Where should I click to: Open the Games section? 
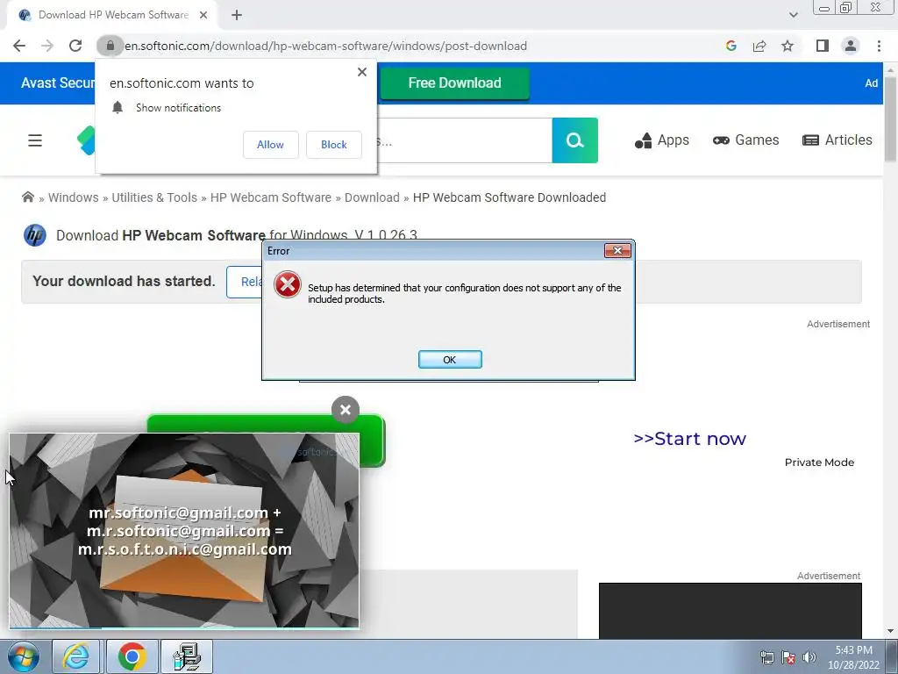(745, 140)
